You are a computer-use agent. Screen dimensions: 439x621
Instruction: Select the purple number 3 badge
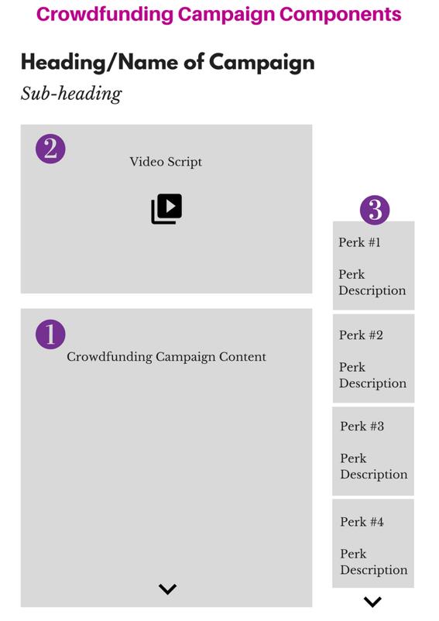(x=375, y=210)
